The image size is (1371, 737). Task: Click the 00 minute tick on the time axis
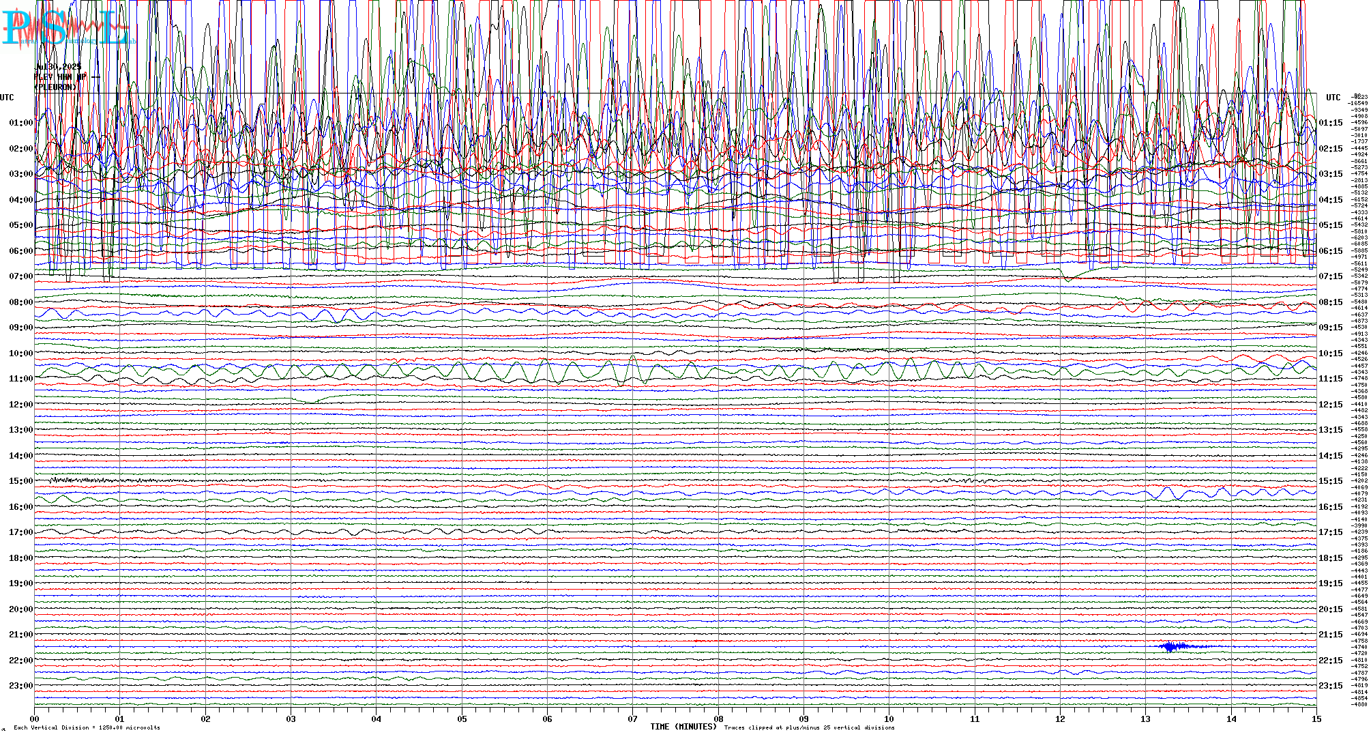point(34,719)
